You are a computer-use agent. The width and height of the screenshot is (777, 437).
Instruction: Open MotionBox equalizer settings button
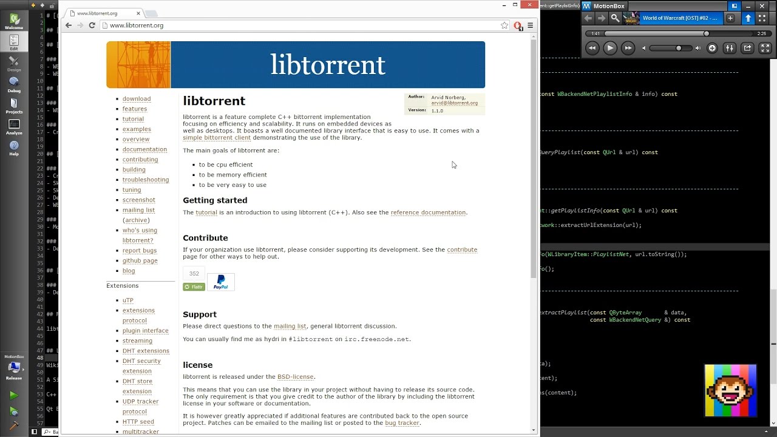click(x=730, y=48)
